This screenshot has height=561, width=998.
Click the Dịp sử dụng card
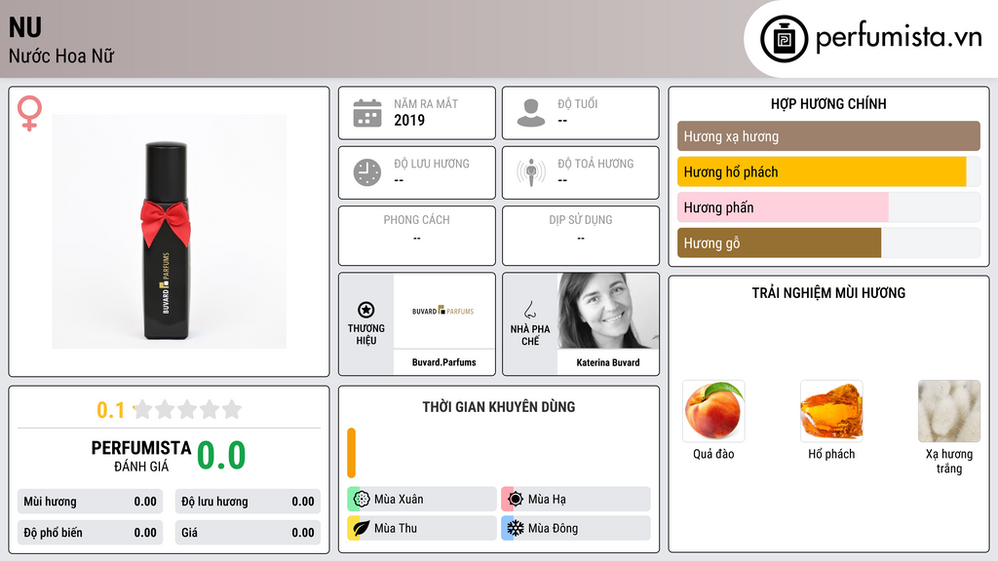[581, 236]
